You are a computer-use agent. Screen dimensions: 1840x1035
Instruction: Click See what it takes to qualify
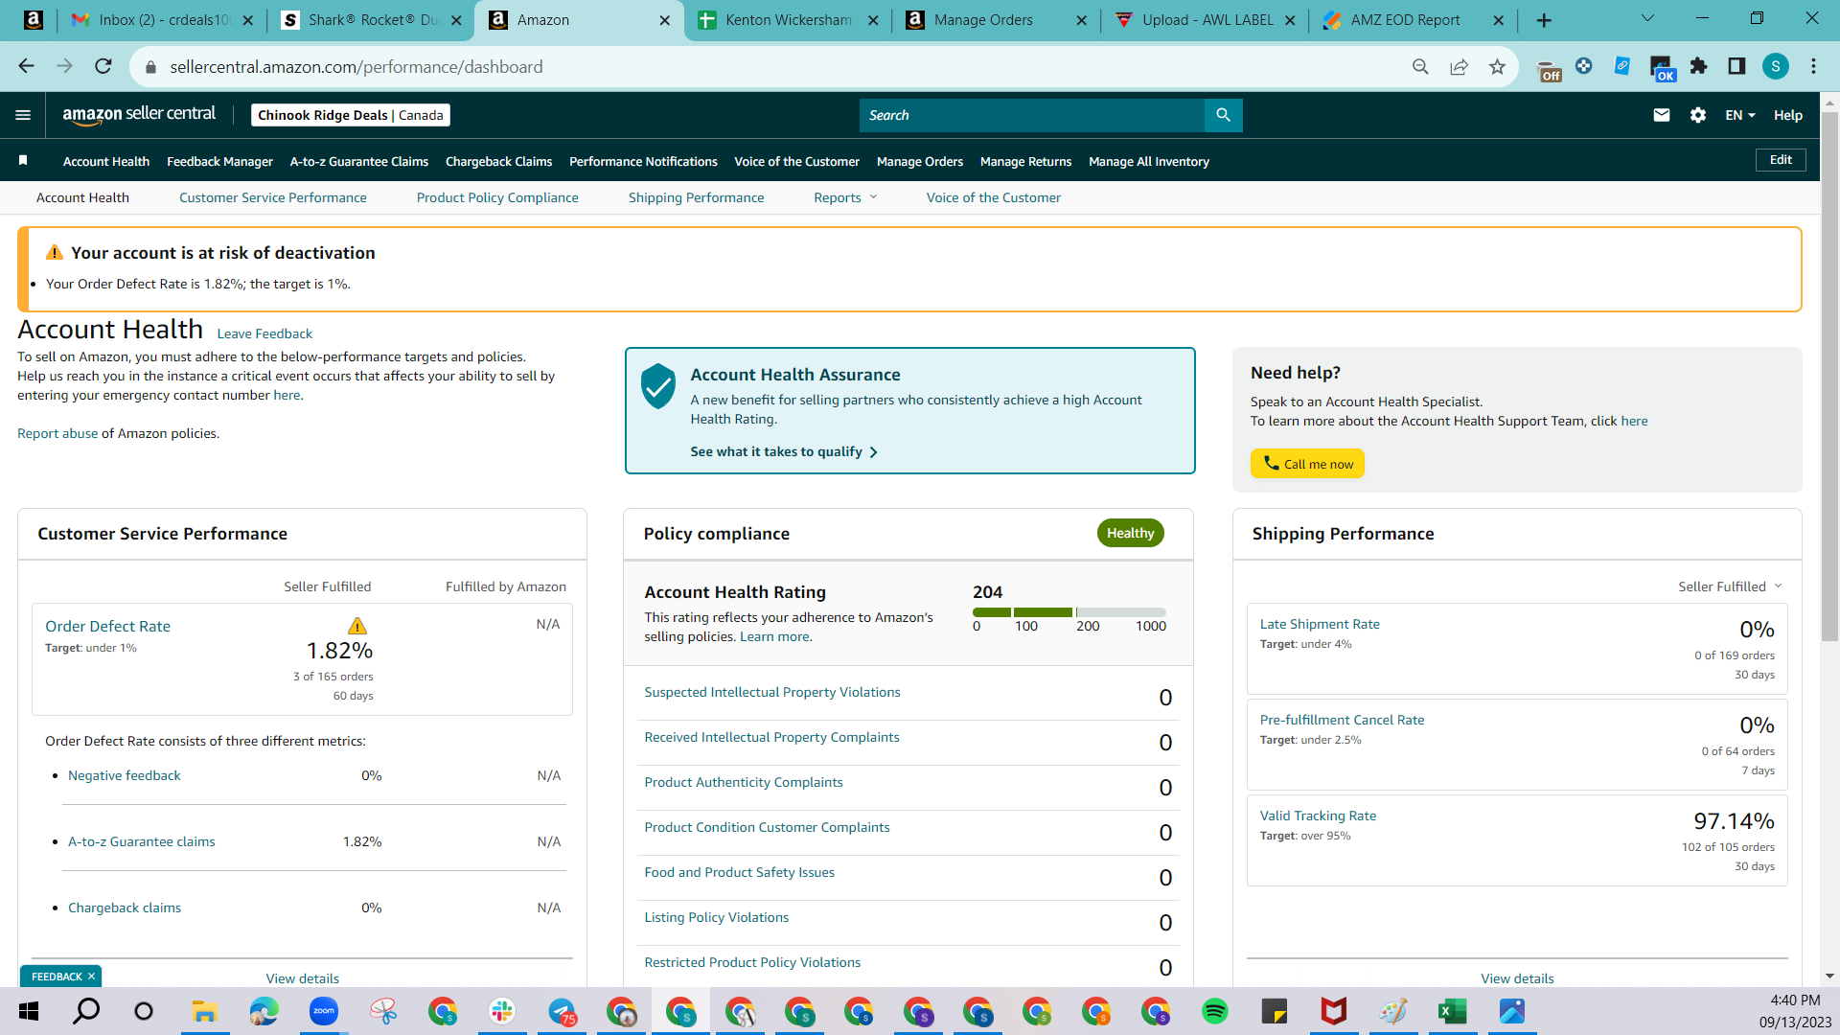point(784,451)
